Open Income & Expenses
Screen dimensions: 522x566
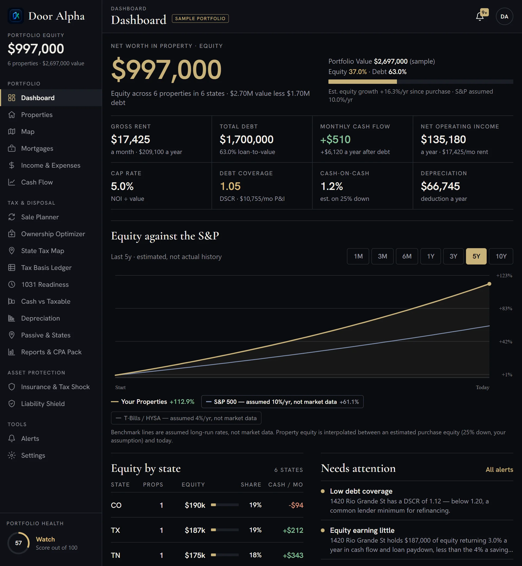[x=51, y=165]
